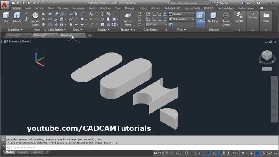Expand the Modeling panel arrow

[22, 30]
